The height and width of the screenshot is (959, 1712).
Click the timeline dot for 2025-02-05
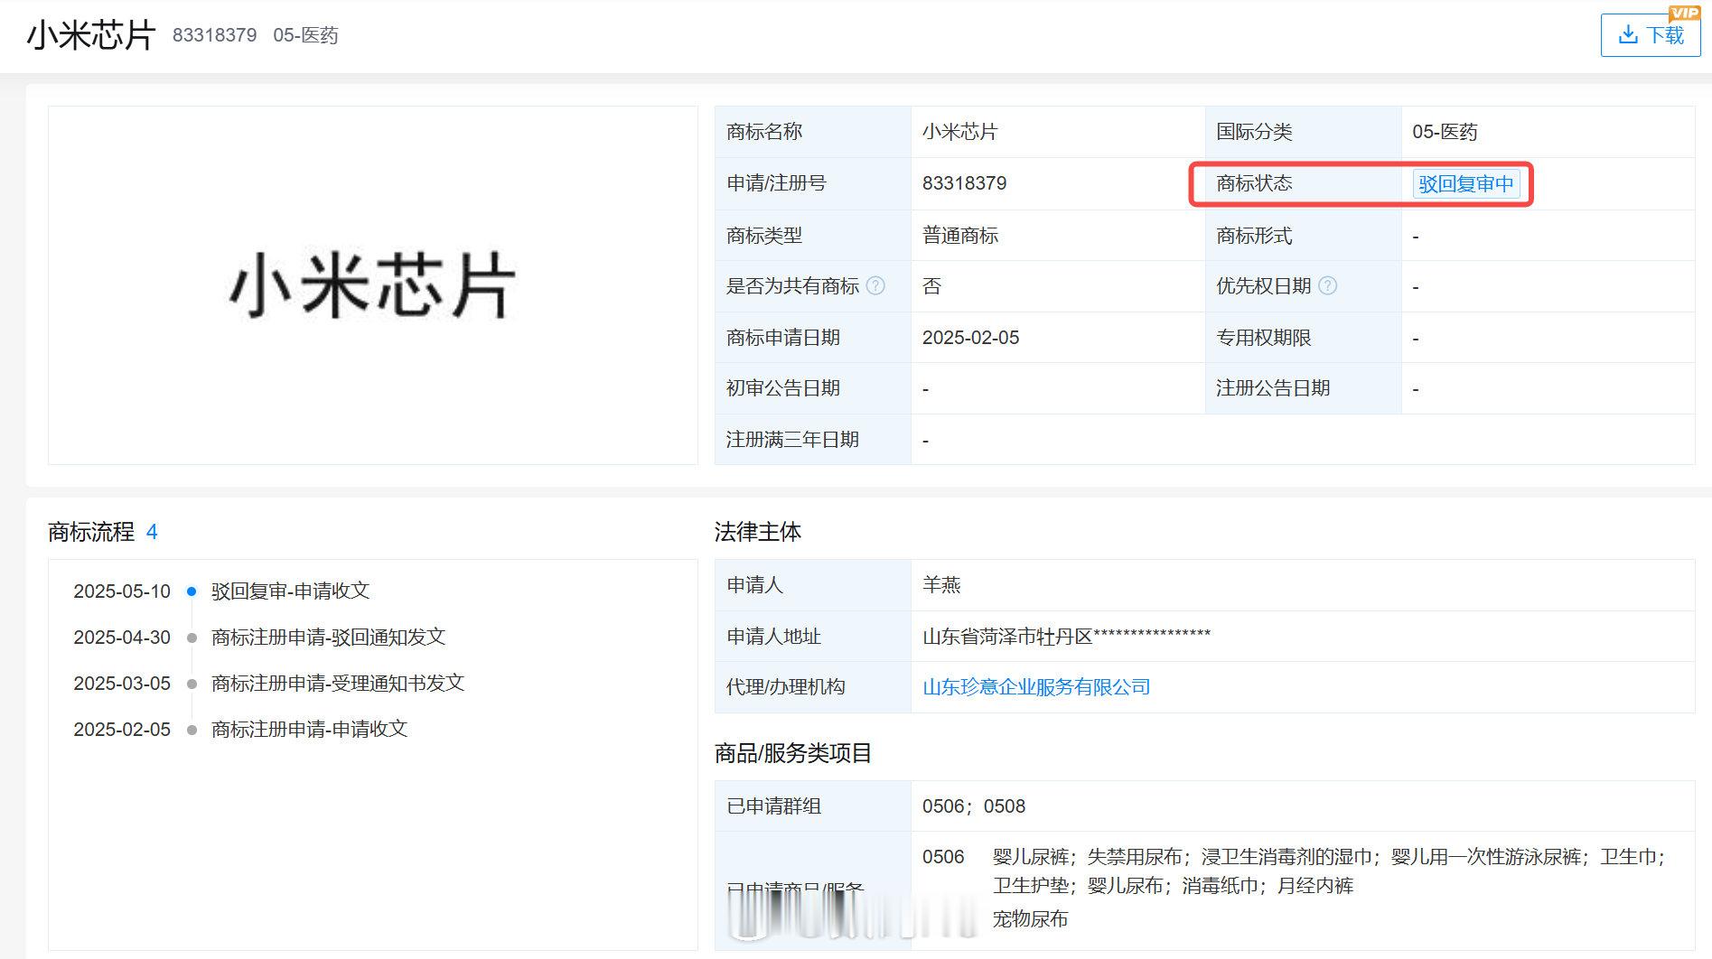[x=192, y=730]
